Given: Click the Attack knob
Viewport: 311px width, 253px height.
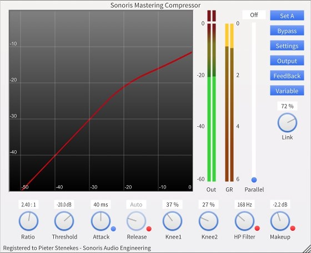Looking at the screenshot, I should coord(101,221).
